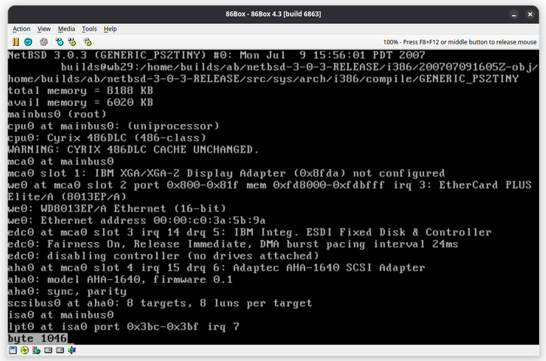Close the 86Box window

point(530,14)
